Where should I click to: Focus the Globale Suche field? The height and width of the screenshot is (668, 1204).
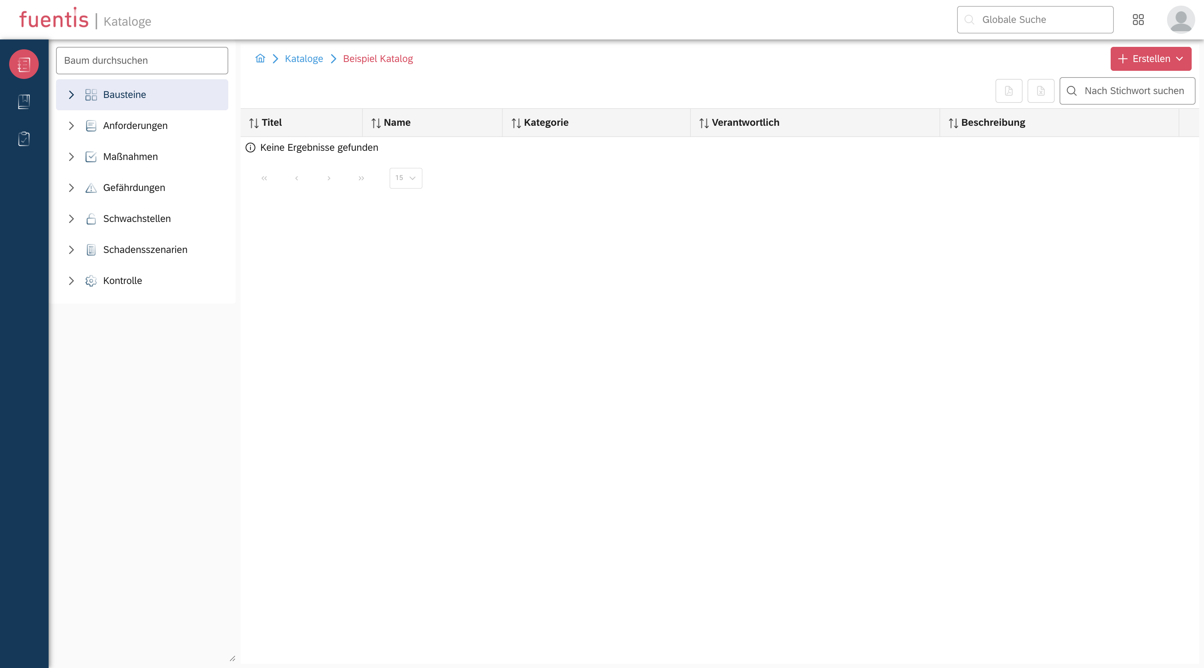pyautogui.click(x=1035, y=20)
